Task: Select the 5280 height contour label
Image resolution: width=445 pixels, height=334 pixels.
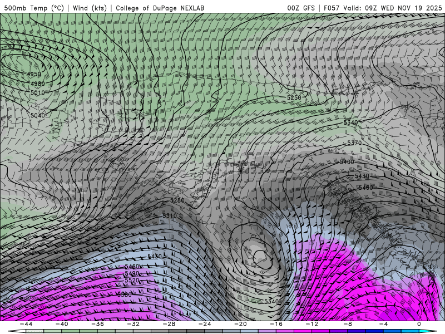Action: pos(177,200)
